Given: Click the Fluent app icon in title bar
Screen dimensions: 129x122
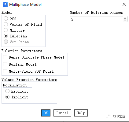Looking at the screenshot, I should [5, 5].
